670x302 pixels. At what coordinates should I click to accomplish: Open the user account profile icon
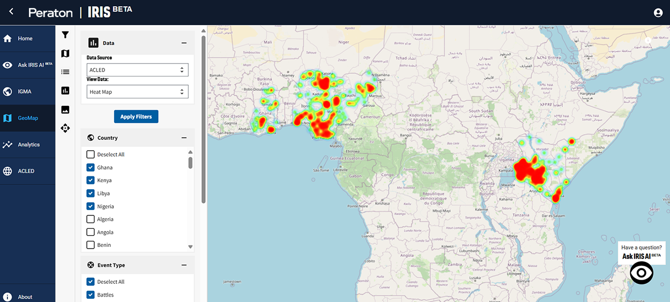tap(658, 13)
